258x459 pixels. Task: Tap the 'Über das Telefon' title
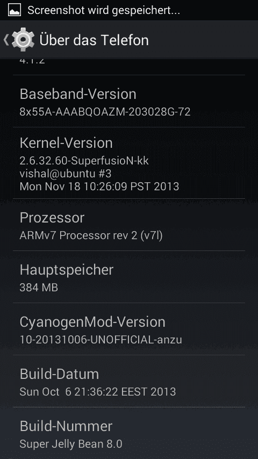pyautogui.click(x=94, y=40)
